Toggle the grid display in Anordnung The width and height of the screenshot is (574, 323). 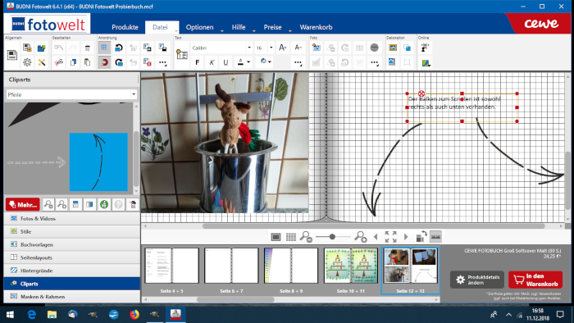pyautogui.click(x=104, y=48)
